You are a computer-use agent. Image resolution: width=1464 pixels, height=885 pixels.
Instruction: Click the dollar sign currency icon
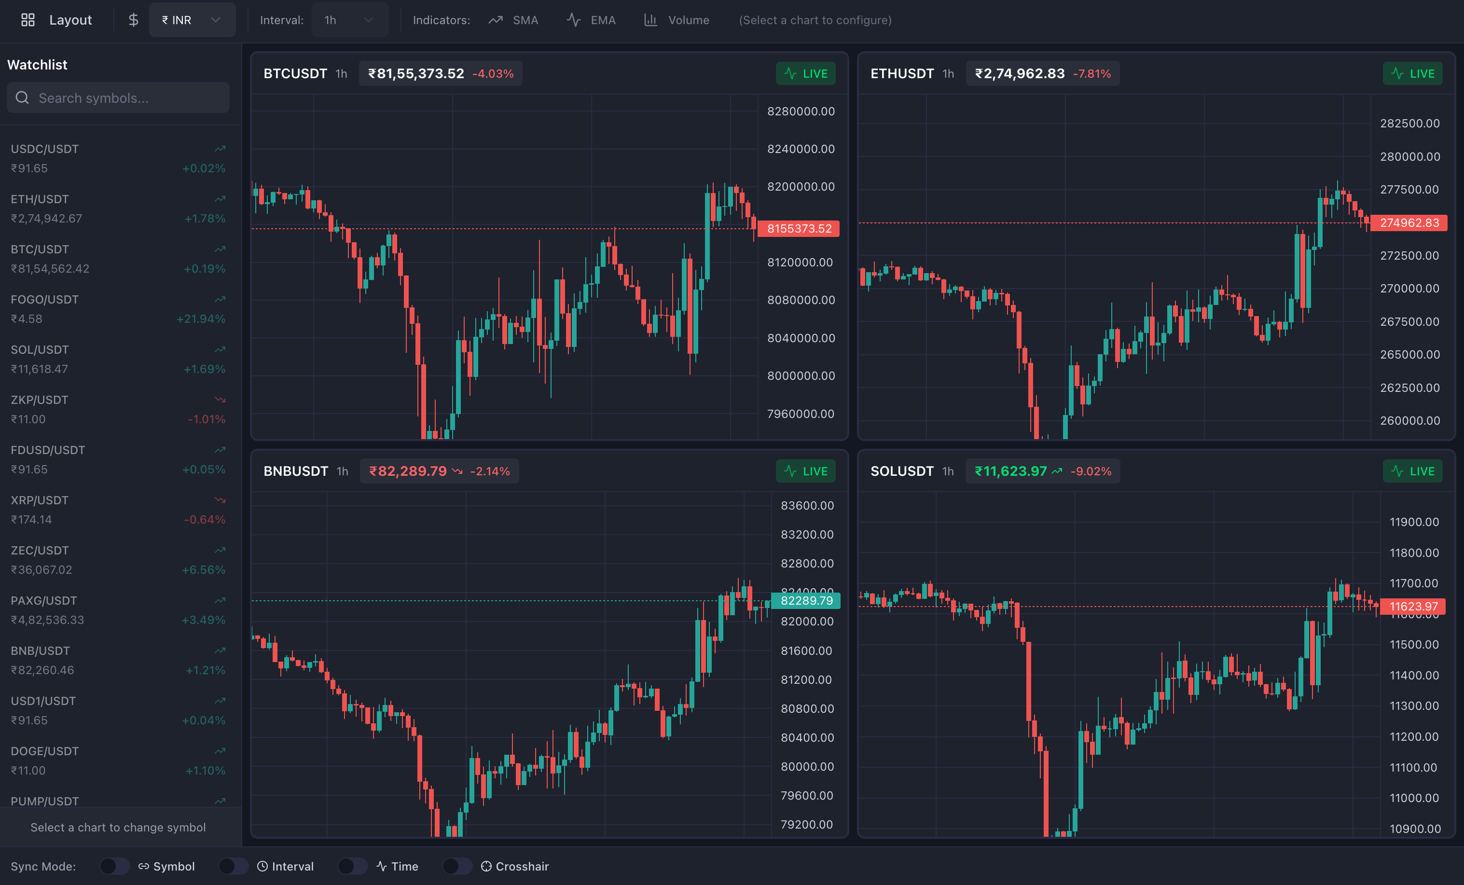point(134,20)
